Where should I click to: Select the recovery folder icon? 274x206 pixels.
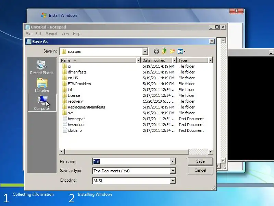tap(65, 101)
